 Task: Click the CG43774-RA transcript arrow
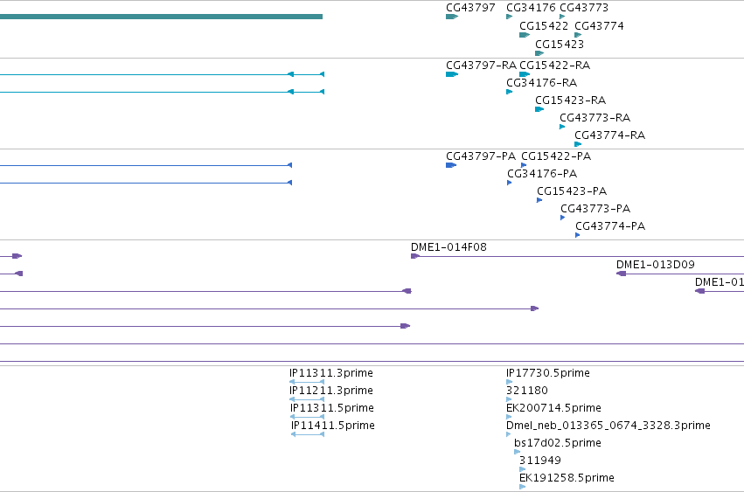coord(578,144)
